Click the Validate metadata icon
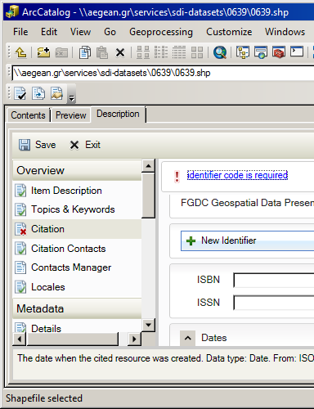Screen dimensions: 314x409 [20, 93]
